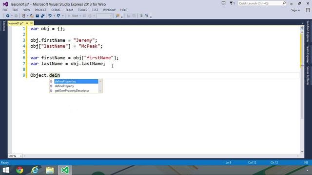Screen dimensions: 312x175
Task: Open the WINDOW menu
Action: click(109, 10)
